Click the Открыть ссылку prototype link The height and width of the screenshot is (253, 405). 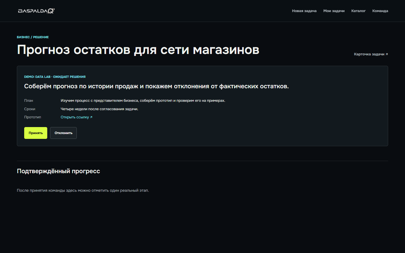click(x=76, y=117)
